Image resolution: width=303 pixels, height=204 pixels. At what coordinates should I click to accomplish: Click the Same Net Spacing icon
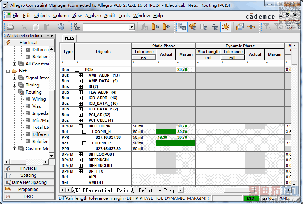[8, 182]
